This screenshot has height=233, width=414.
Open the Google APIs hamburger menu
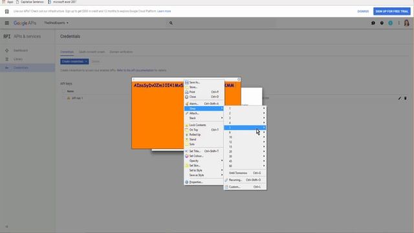tap(7, 23)
